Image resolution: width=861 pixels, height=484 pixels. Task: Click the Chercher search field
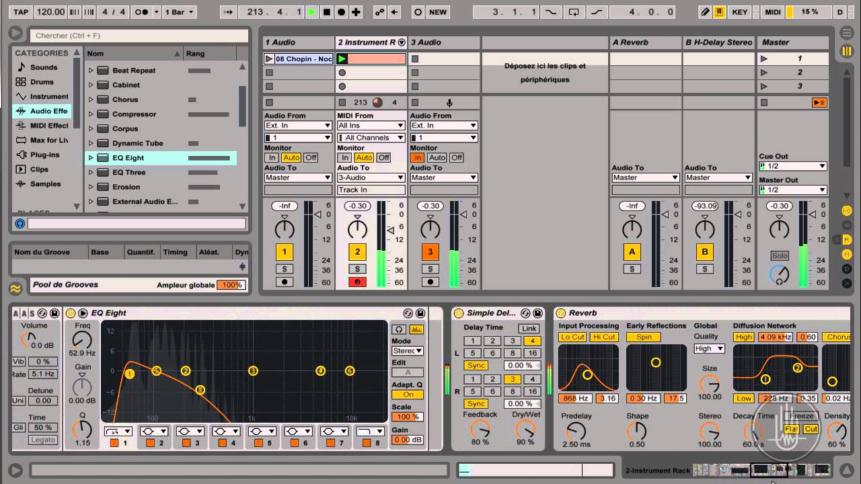pyautogui.click(x=140, y=36)
